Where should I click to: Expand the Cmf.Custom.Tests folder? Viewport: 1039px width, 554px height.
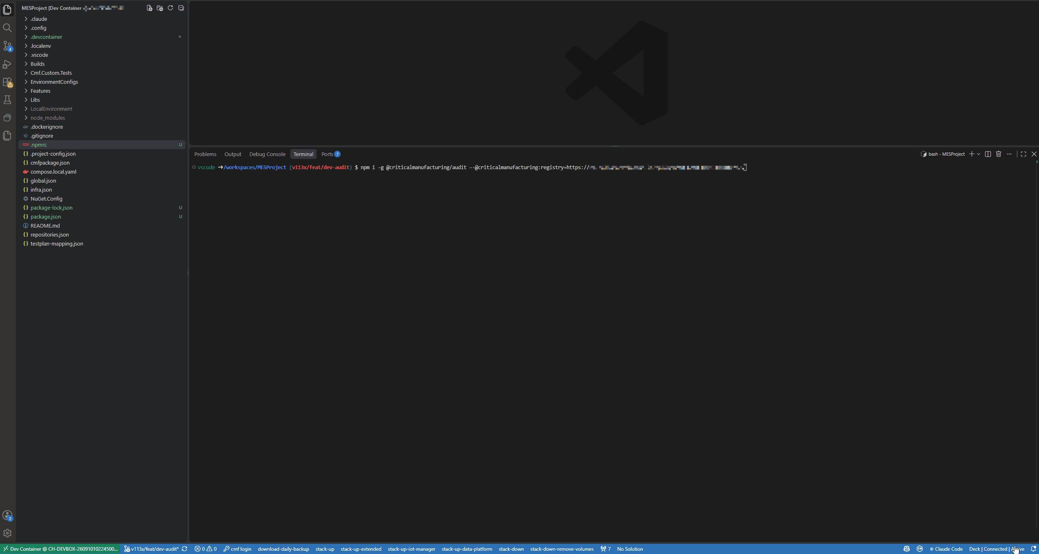tap(102, 73)
